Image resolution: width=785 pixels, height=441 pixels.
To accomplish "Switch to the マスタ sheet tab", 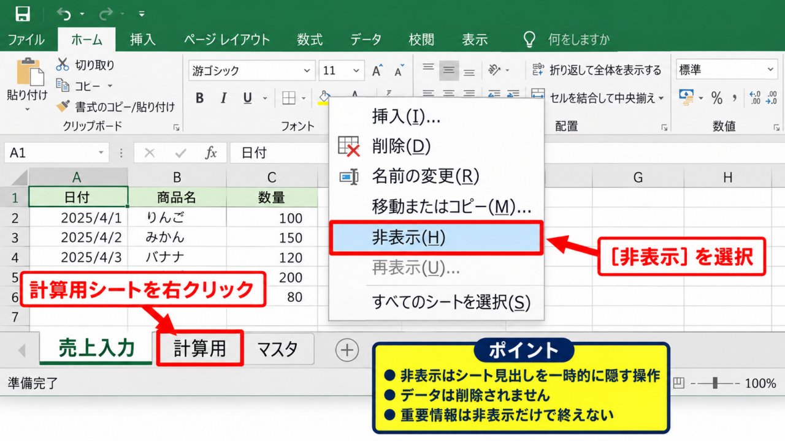I will pos(278,349).
